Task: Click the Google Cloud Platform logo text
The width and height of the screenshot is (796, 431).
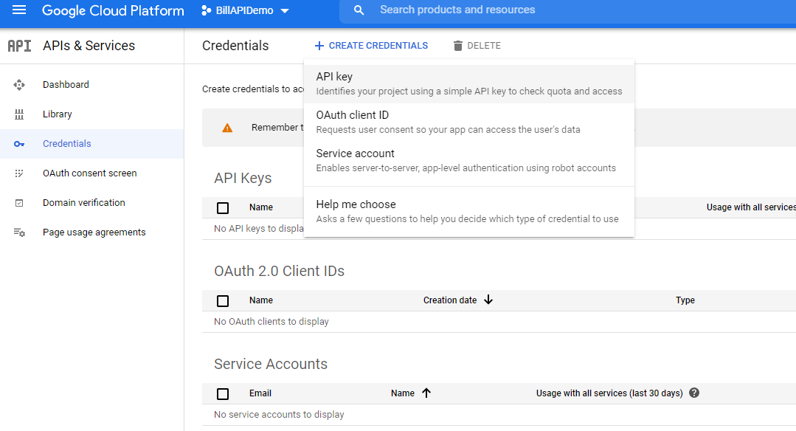Action: coord(113,10)
